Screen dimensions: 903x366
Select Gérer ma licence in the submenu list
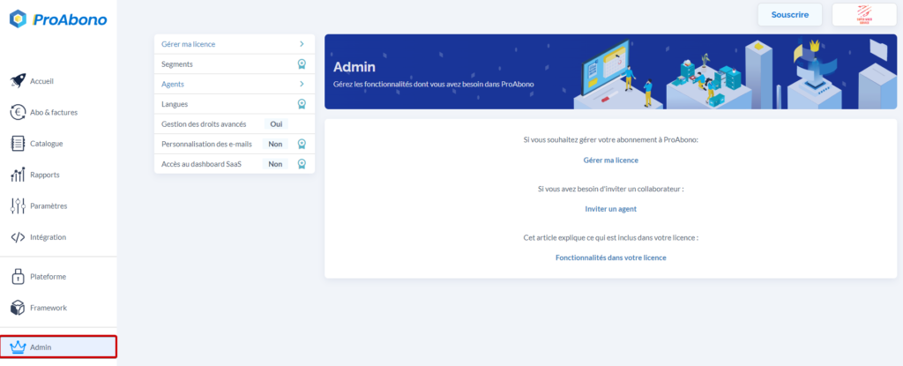[189, 44]
